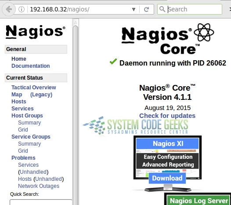Click Easy Configuration Advanced Reporting text
Viewport: 231px width, 205px height.
click(x=168, y=161)
